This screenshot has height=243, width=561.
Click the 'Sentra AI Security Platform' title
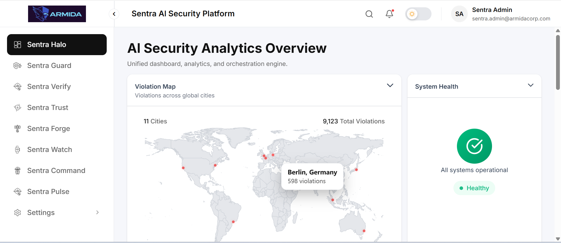click(x=183, y=14)
